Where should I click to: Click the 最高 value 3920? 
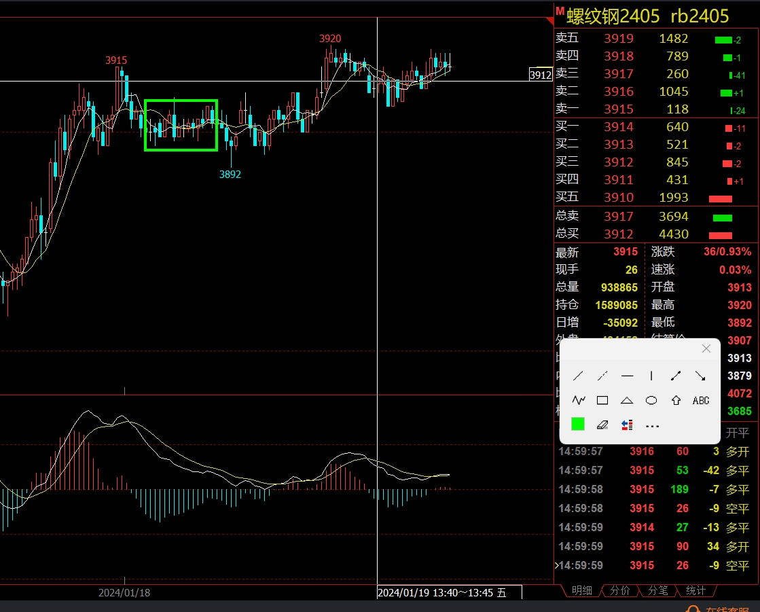(x=740, y=305)
